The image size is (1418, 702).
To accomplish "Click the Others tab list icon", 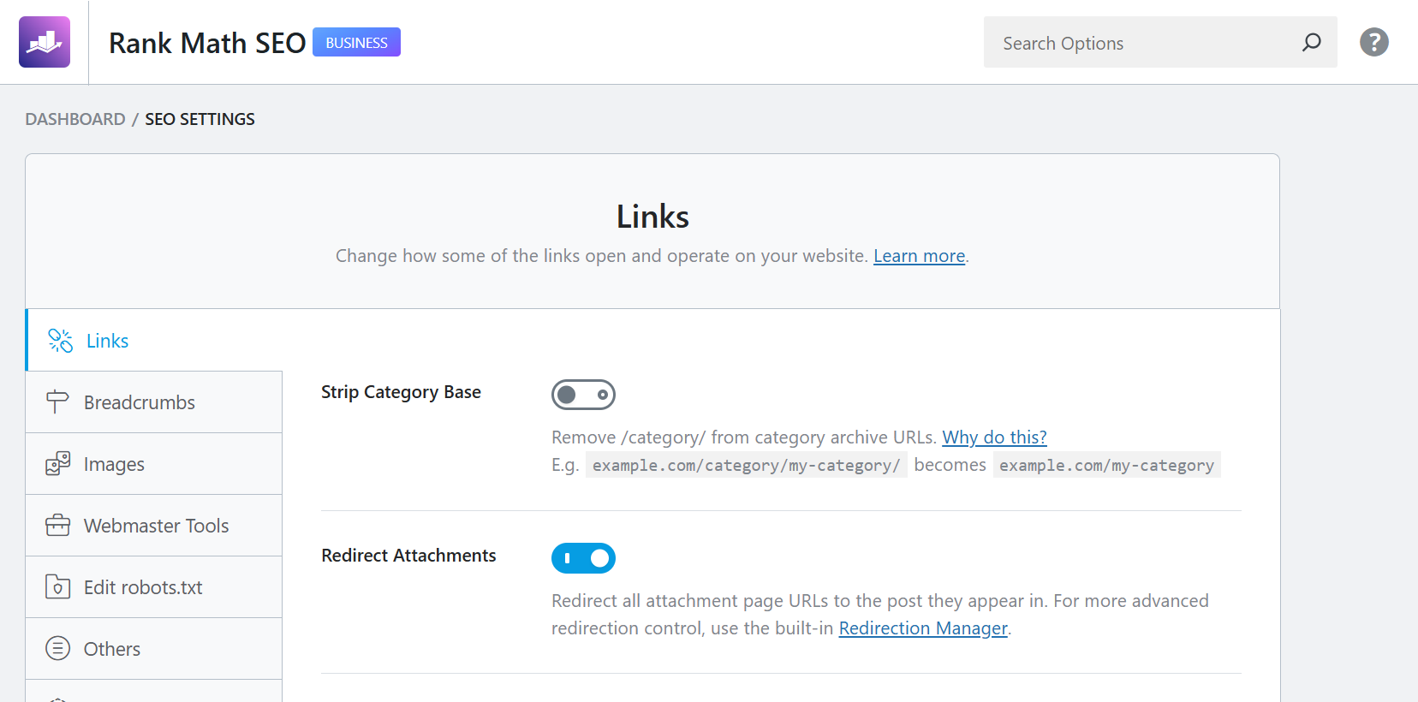I will pyautogui.click(x=57, y=649).
